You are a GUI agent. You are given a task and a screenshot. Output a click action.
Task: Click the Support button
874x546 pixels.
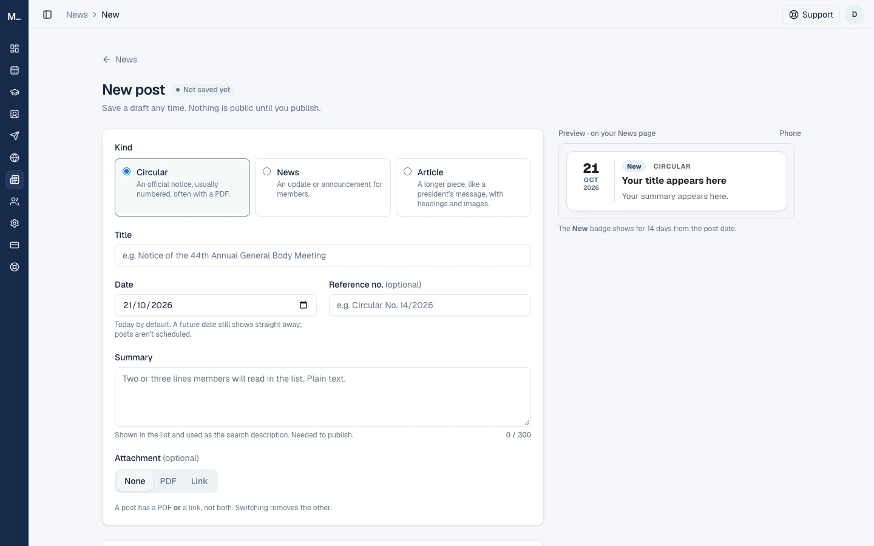(811, 15)
